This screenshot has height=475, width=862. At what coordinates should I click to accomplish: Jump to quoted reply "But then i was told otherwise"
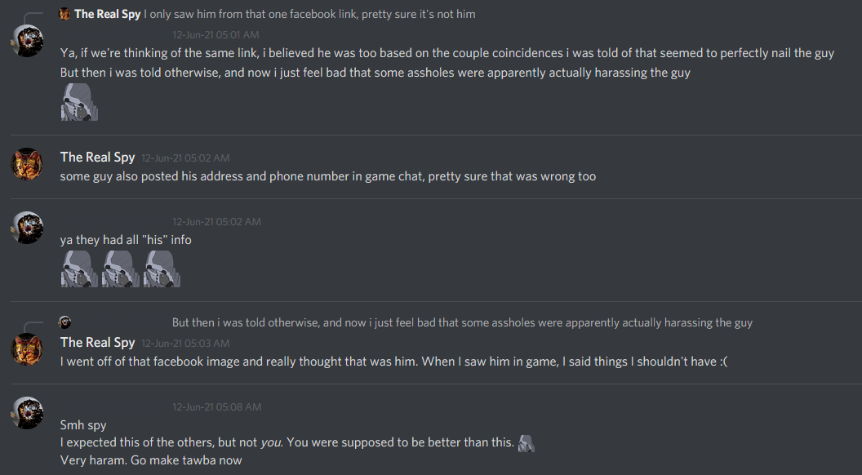(462, 322)
